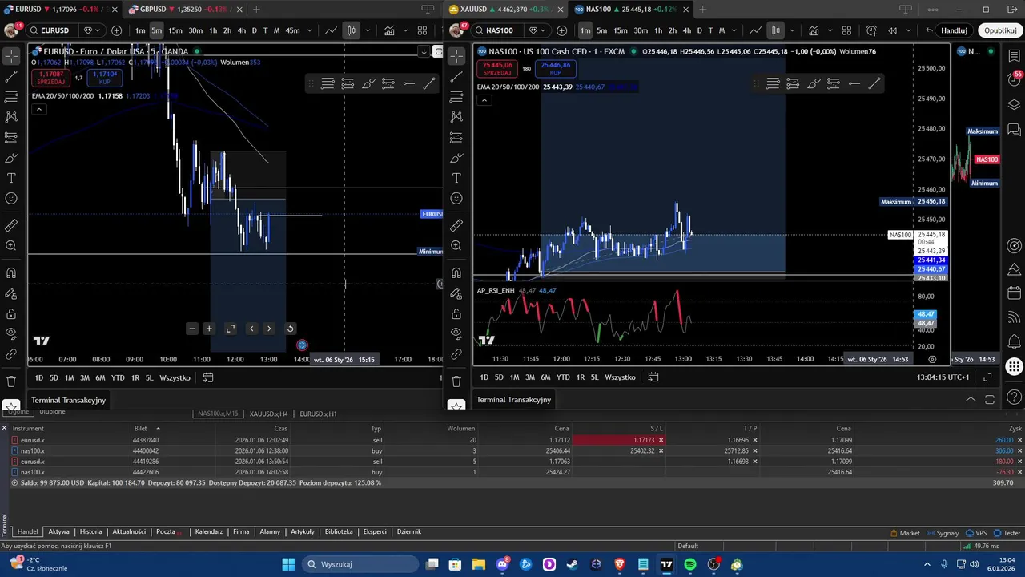Collapse EURUSD indicator legend chevron
Screen dimensions: 1025x577
click(x=38, y=109)
